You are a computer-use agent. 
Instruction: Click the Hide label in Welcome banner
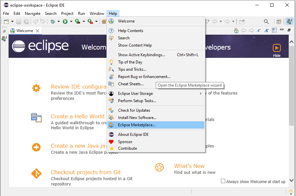[x=277, y=56]
